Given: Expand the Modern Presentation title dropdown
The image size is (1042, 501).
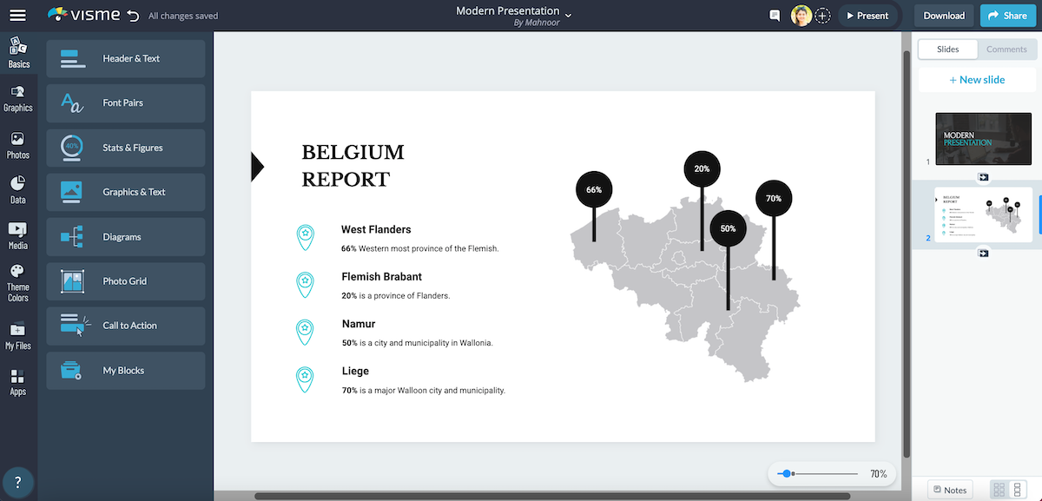Looking at the screenshot, I should (x=569, y=16).
